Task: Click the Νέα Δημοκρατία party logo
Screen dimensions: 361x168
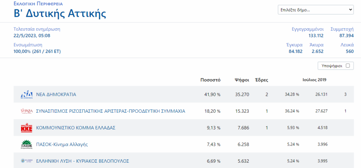Action: pyautogui.click(x=26, y=95)
